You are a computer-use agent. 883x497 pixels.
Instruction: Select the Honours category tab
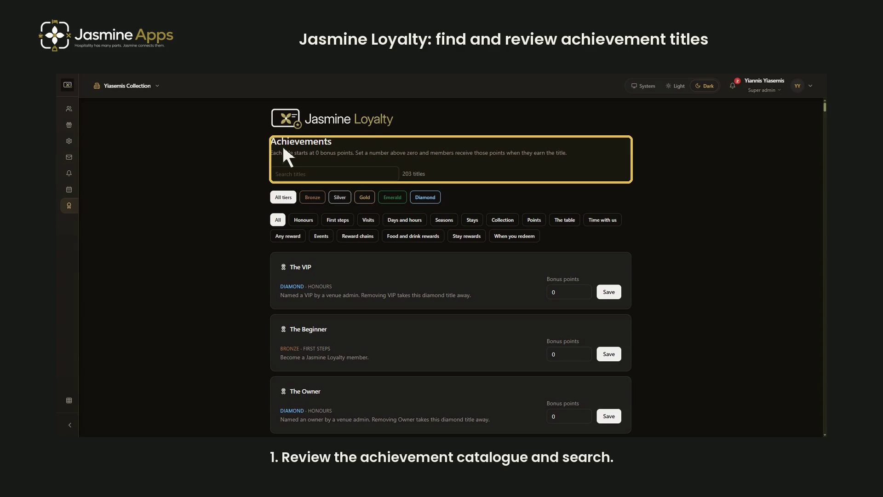coord(304,220)
